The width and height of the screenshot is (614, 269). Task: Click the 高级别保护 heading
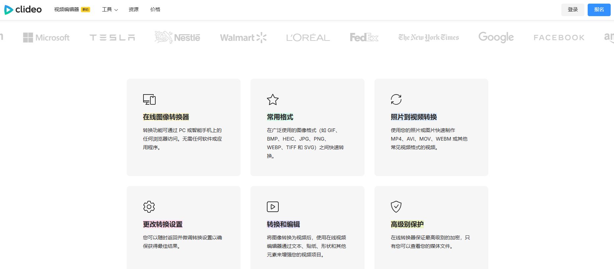click(x=407, y=225)
